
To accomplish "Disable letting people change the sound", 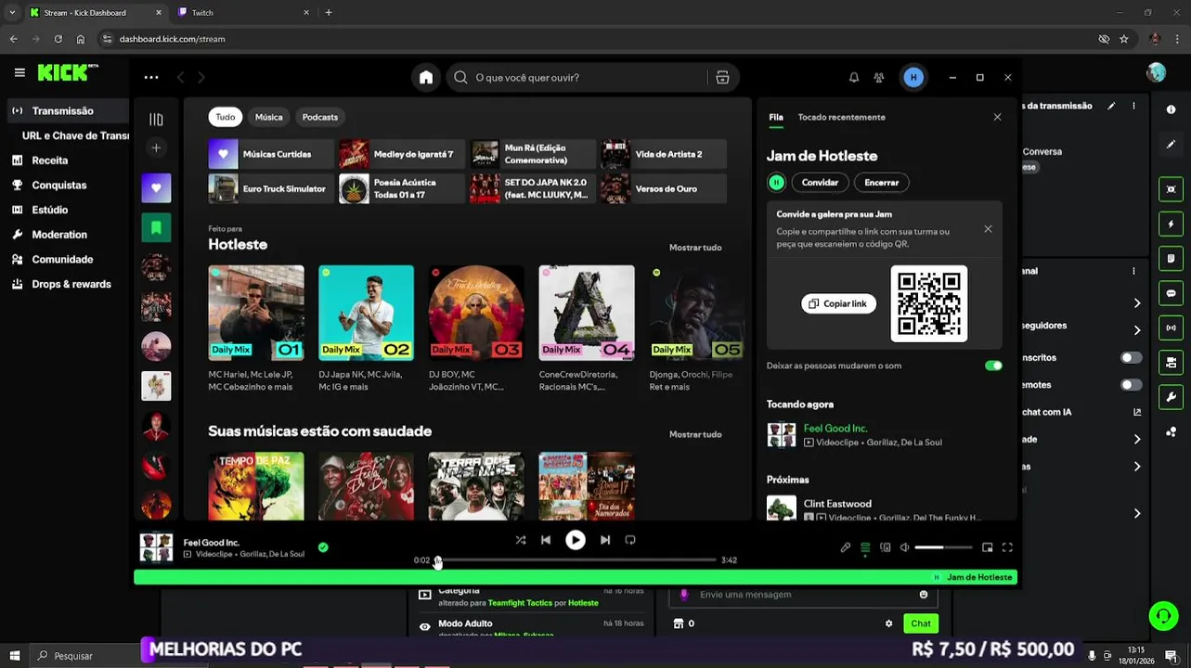I will [993, 366].
